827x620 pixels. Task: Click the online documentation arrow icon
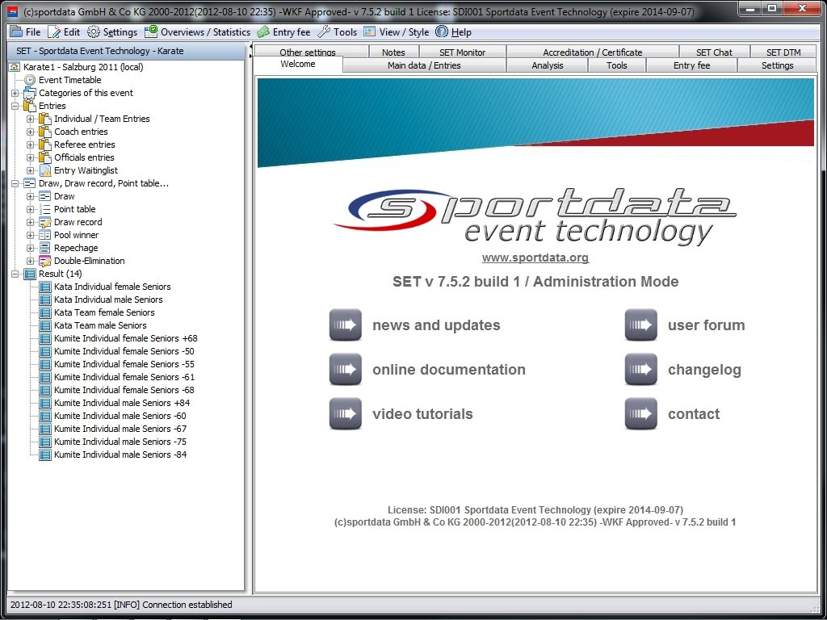(x=346, y=370)
